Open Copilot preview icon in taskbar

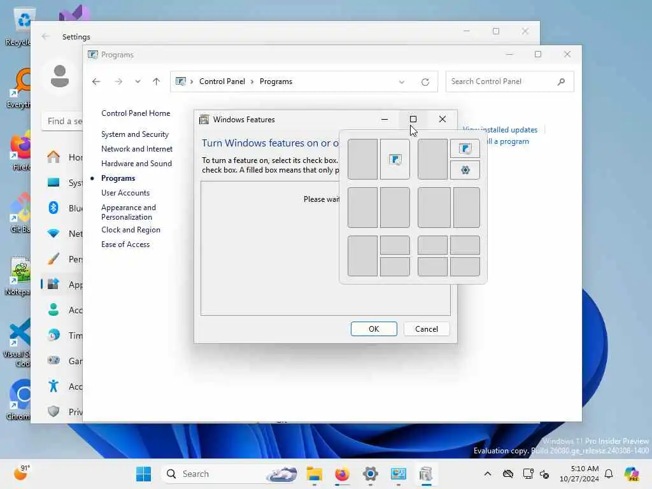(632, 474)
